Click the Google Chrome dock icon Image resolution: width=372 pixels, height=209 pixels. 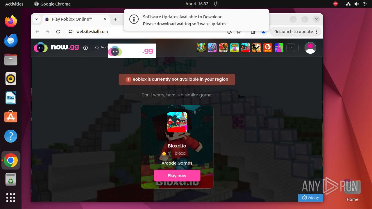[11, 160]
